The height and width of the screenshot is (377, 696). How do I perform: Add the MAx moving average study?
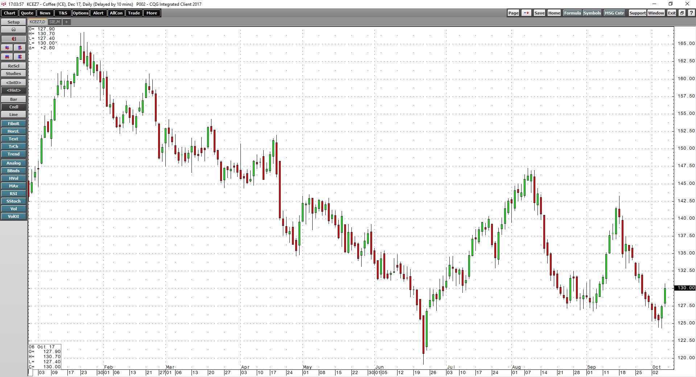click(13, 186)
